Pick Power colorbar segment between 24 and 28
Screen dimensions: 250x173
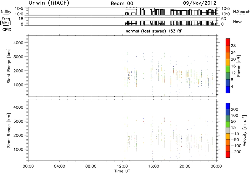(x=228, y=49)
